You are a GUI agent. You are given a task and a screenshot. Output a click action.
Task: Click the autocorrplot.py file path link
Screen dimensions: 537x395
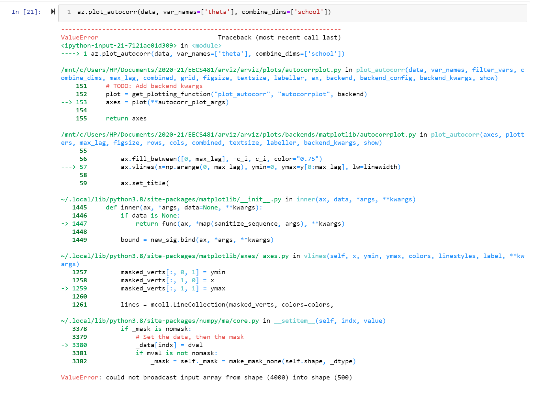coord(194,69)
